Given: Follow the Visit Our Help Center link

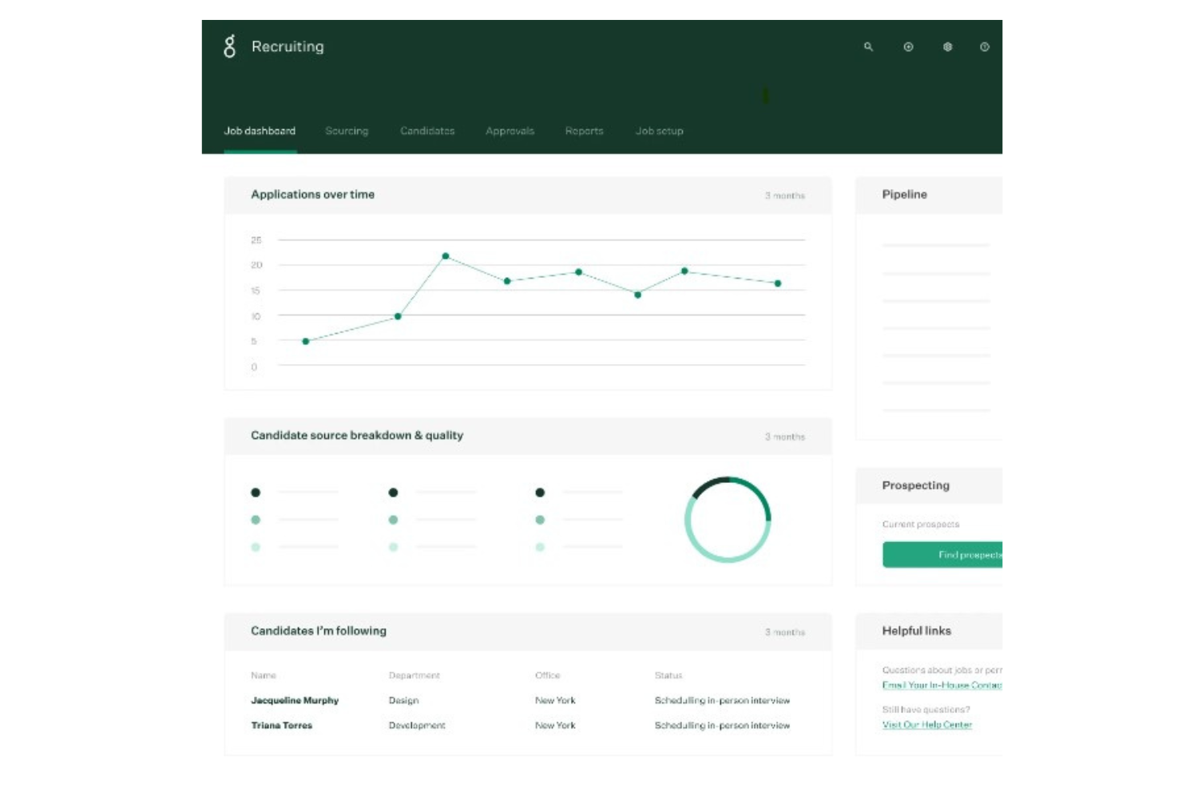Looking at the screenshot, I should point(926,725).
